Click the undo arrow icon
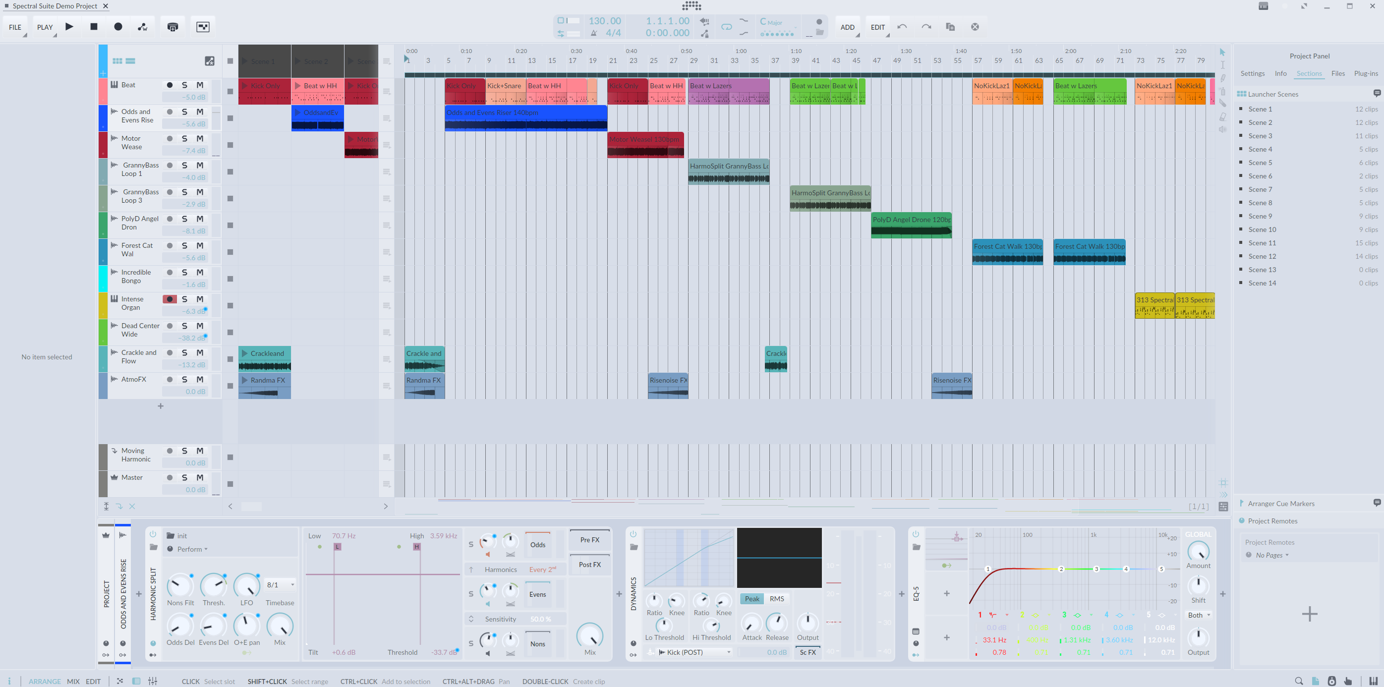The image size is (1384, 687). pos(902,27)
